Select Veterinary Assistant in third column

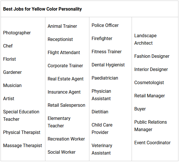click(x=102, y=149)
